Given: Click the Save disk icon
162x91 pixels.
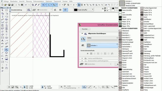Looking at the screenshot, I should click(x=9, y=5).
